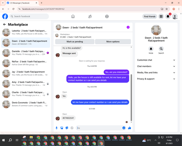Open the account profile avatar menu
Image resolution: width=182 pixels, height=146 pixels.
(x=175, y=16)
